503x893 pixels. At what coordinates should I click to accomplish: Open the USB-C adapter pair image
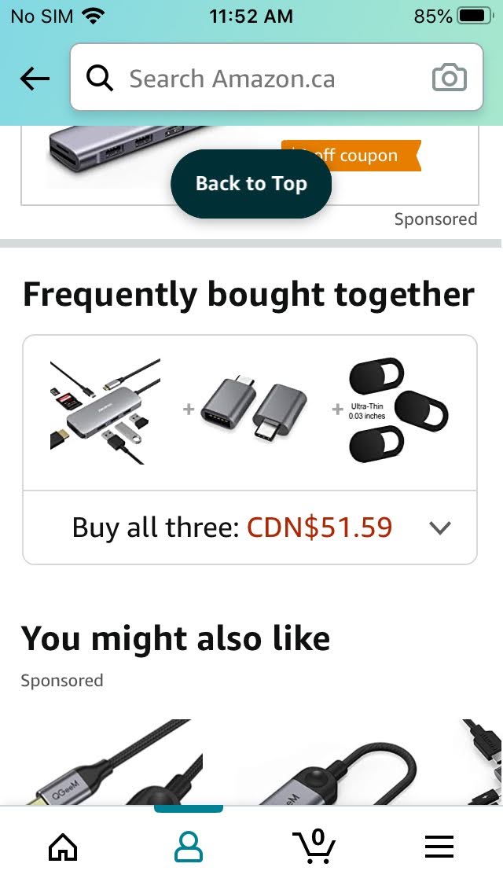point(255,411)
